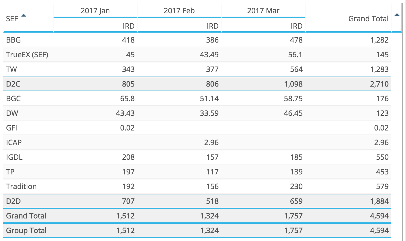Select the DW row label
Viewport: 406px width, 241px height.
click(x=12, y=113)
